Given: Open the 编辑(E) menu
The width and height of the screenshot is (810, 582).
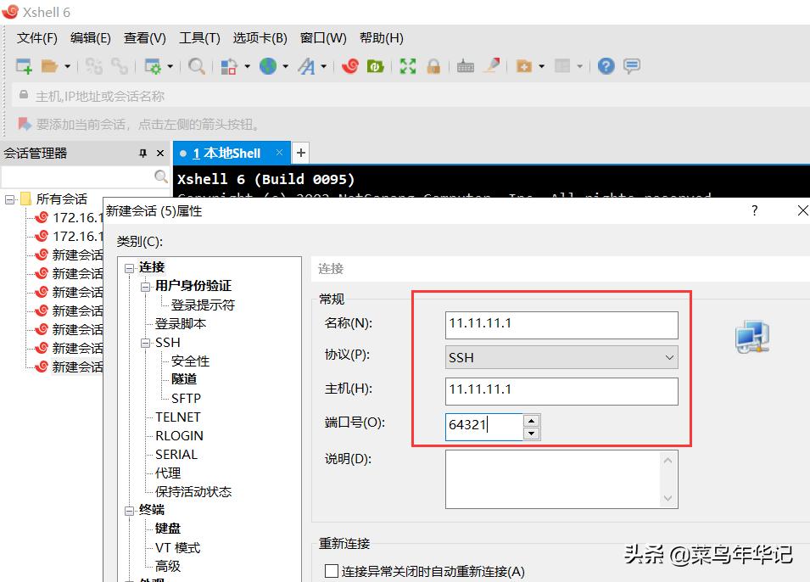Looking at the screenshot, I should pos(91,37).
